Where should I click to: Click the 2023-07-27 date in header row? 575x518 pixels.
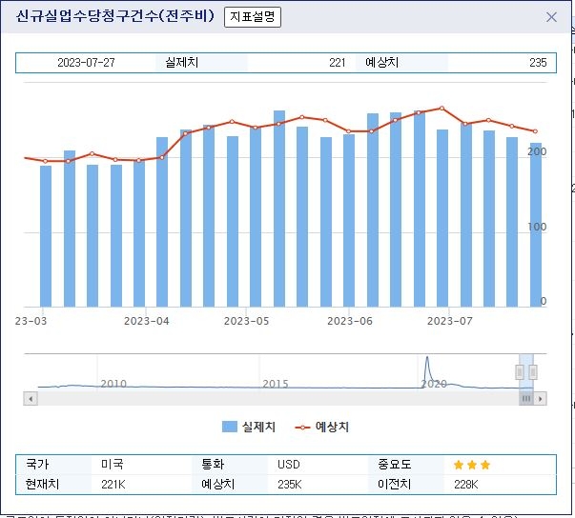[86, 63]
